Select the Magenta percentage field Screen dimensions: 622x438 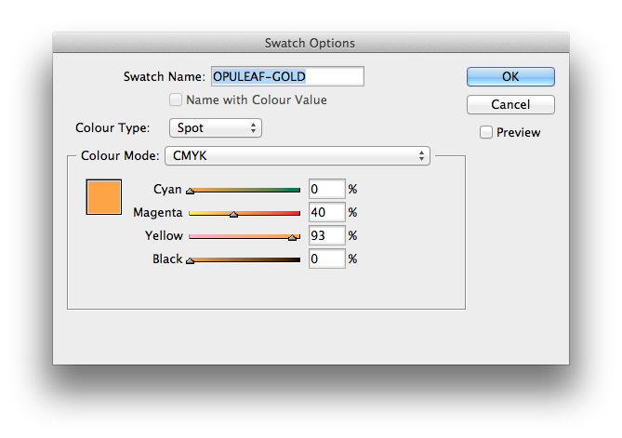326,213
